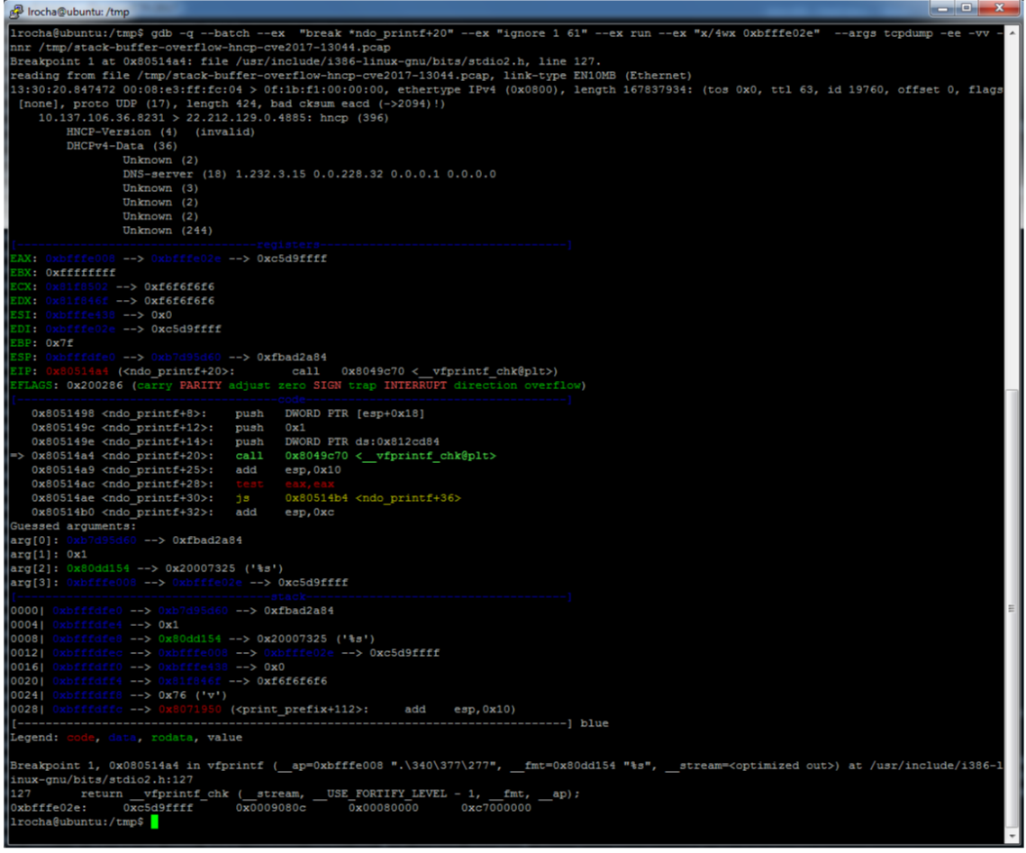Click the scrollbar up arrow
1026x853 pixels.
point(1012,32)
